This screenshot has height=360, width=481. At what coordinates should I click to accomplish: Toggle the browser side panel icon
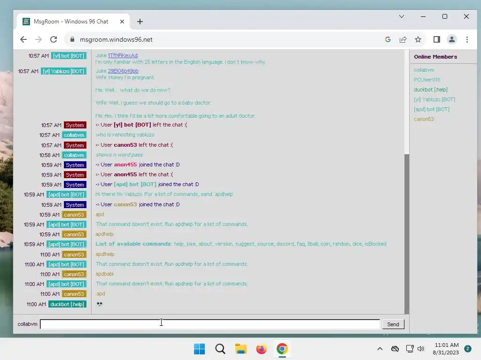[437, 39]
